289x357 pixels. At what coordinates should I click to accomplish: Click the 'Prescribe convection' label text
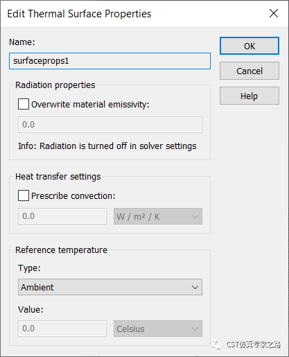[73, 196]
